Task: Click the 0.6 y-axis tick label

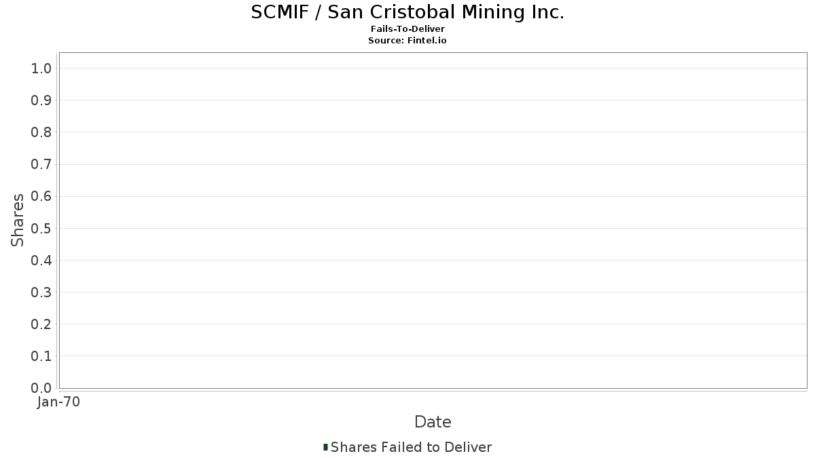Action: pyautogui.click(x=41, y=196)
